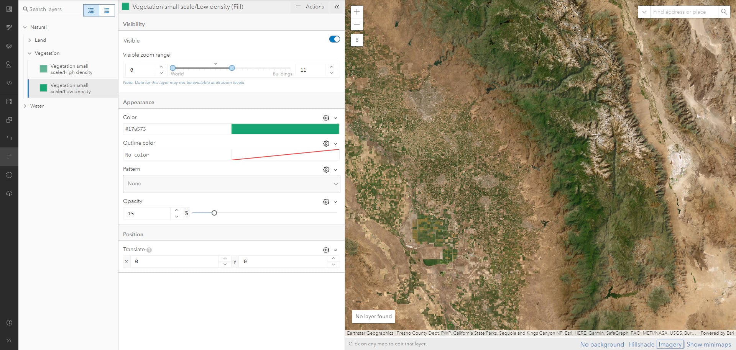Click the info icon in sidebar
Viewport: 736px width, 350px height.
coord(9,323)
